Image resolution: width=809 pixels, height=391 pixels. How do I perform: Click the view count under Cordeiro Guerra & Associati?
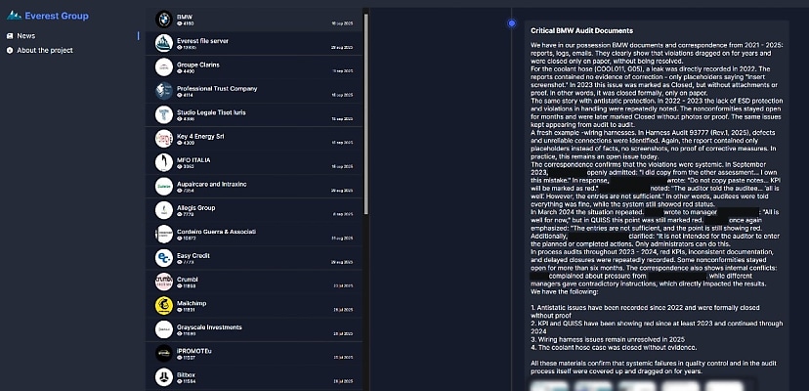(x=190, y=239)
